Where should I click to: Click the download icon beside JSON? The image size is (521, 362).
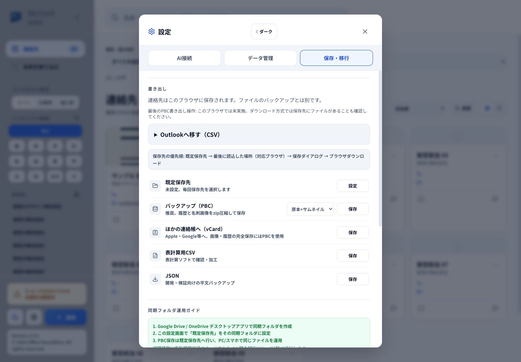pyautogui.click(x=155, y=279)
